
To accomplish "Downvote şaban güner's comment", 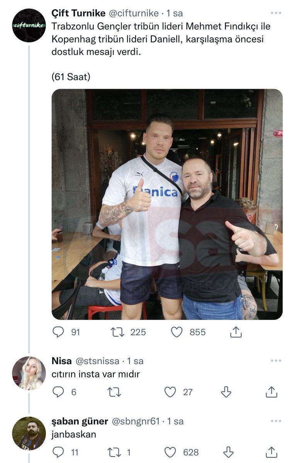I will coord(228,452).
